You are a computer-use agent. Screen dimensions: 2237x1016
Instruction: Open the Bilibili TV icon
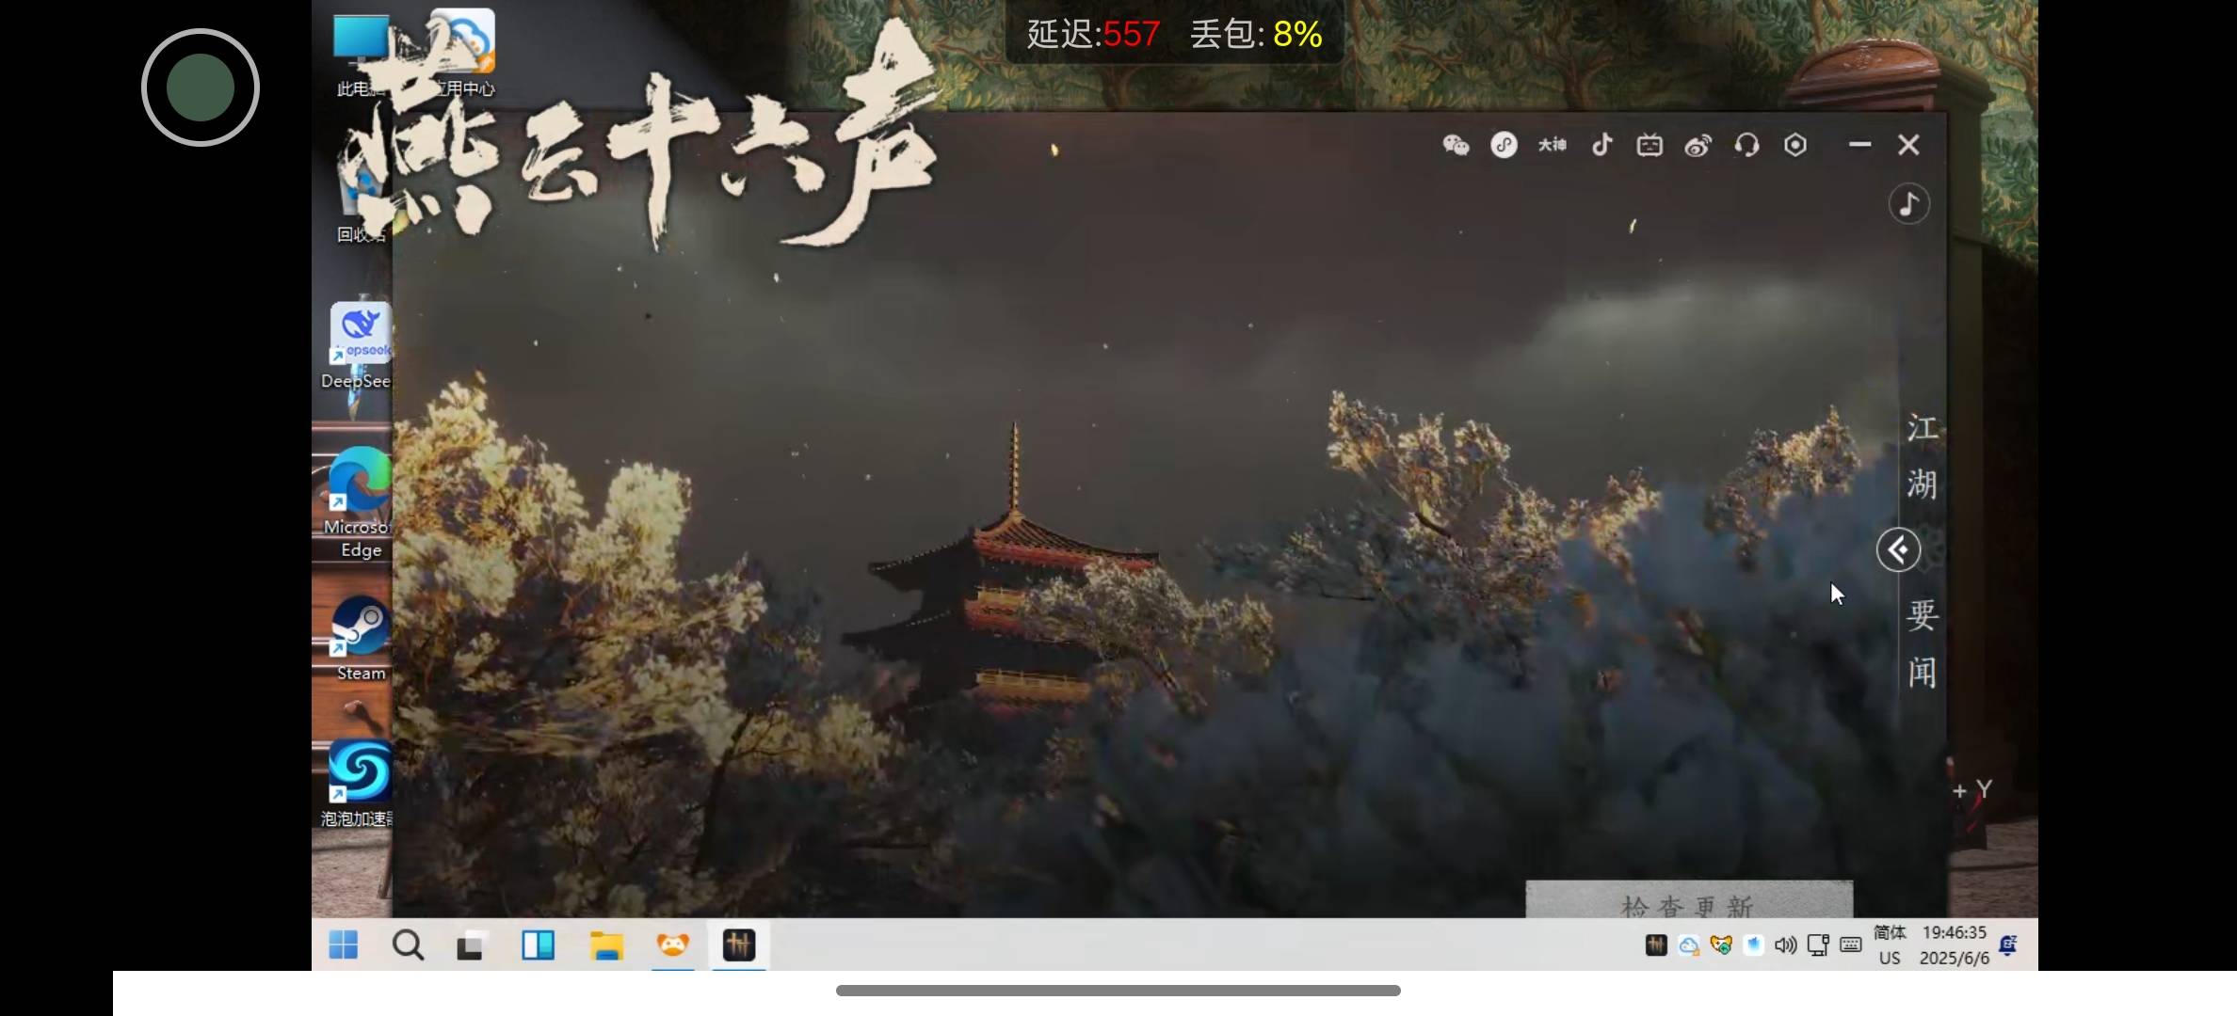point(1650,145)
